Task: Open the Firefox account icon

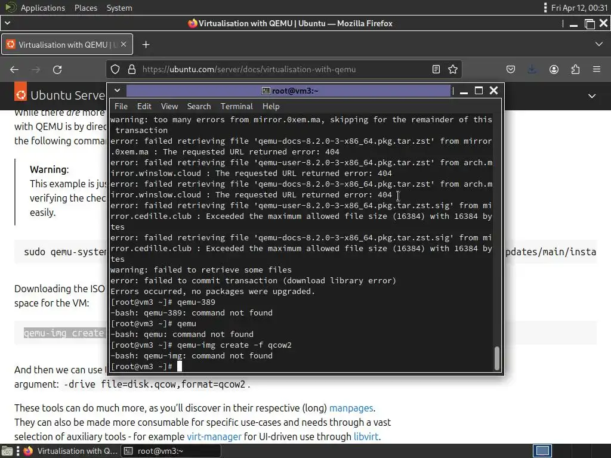Action: [x=554, y=69]
